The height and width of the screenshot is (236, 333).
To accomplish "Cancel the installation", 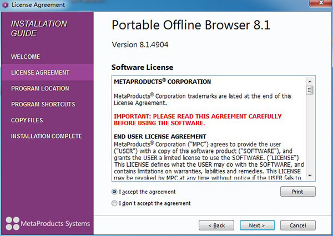I will click(x=297, y=225).
